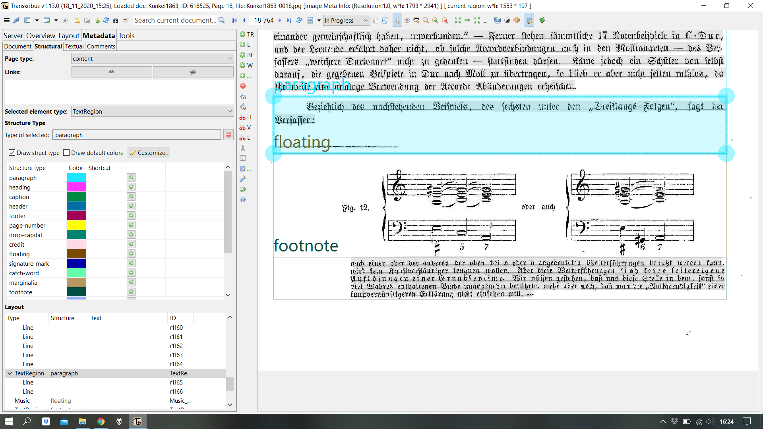763x429 pixels.
Task: Toggle the Draw struct type checkbox
Action: [x=12, y=153]
